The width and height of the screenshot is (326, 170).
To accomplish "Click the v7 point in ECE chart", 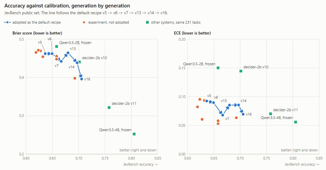I will (x=223, y=115).
